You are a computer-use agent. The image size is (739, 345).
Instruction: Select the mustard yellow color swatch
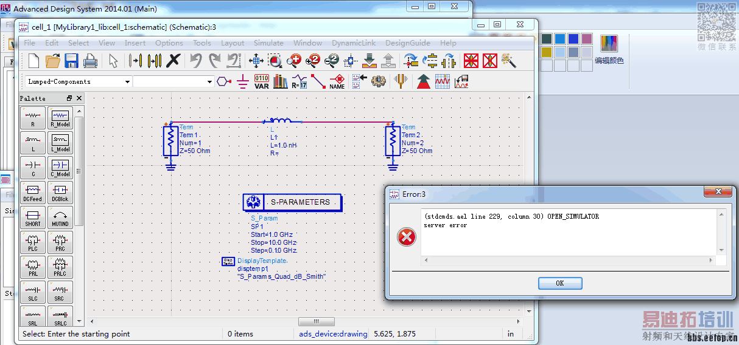pyautogui.click(x=547, y=52)
